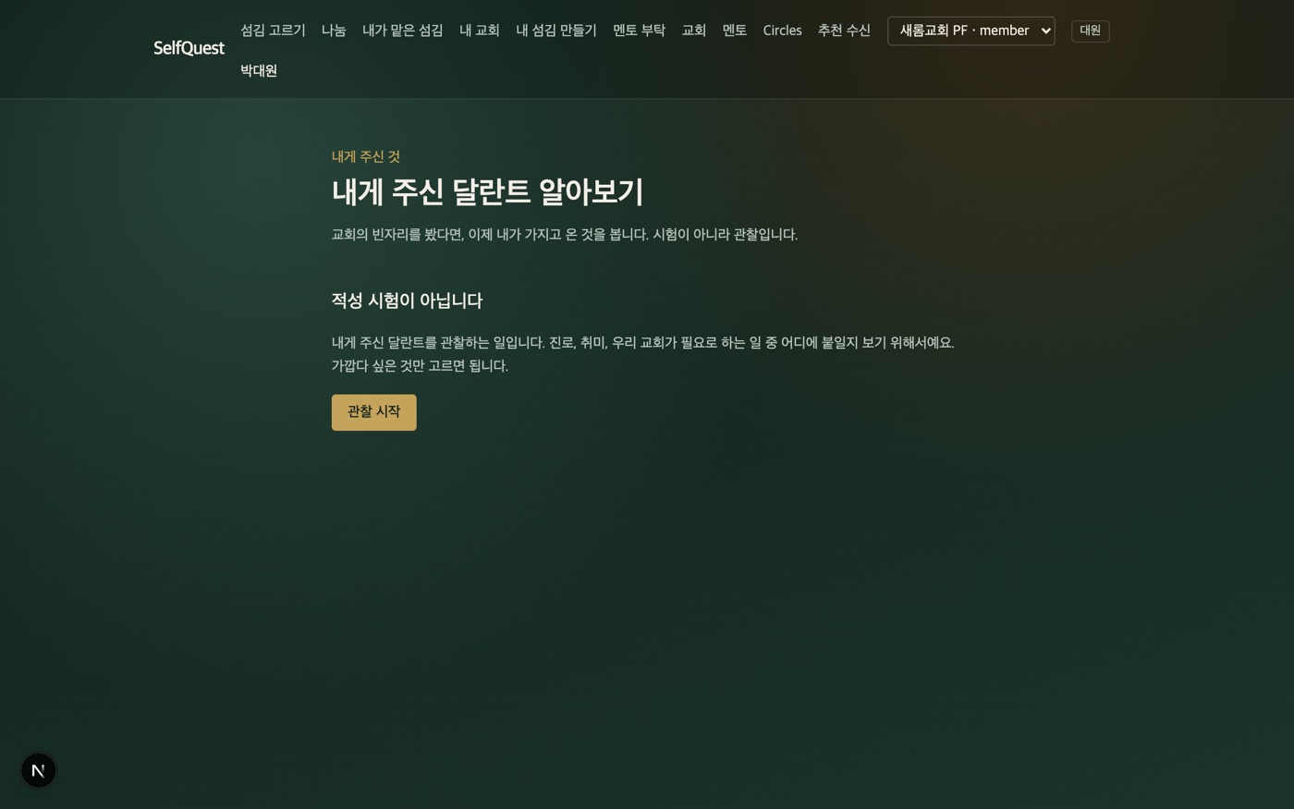Open the 섬김 고르기 menu item

pyautogui.click(x=273, y=31)
